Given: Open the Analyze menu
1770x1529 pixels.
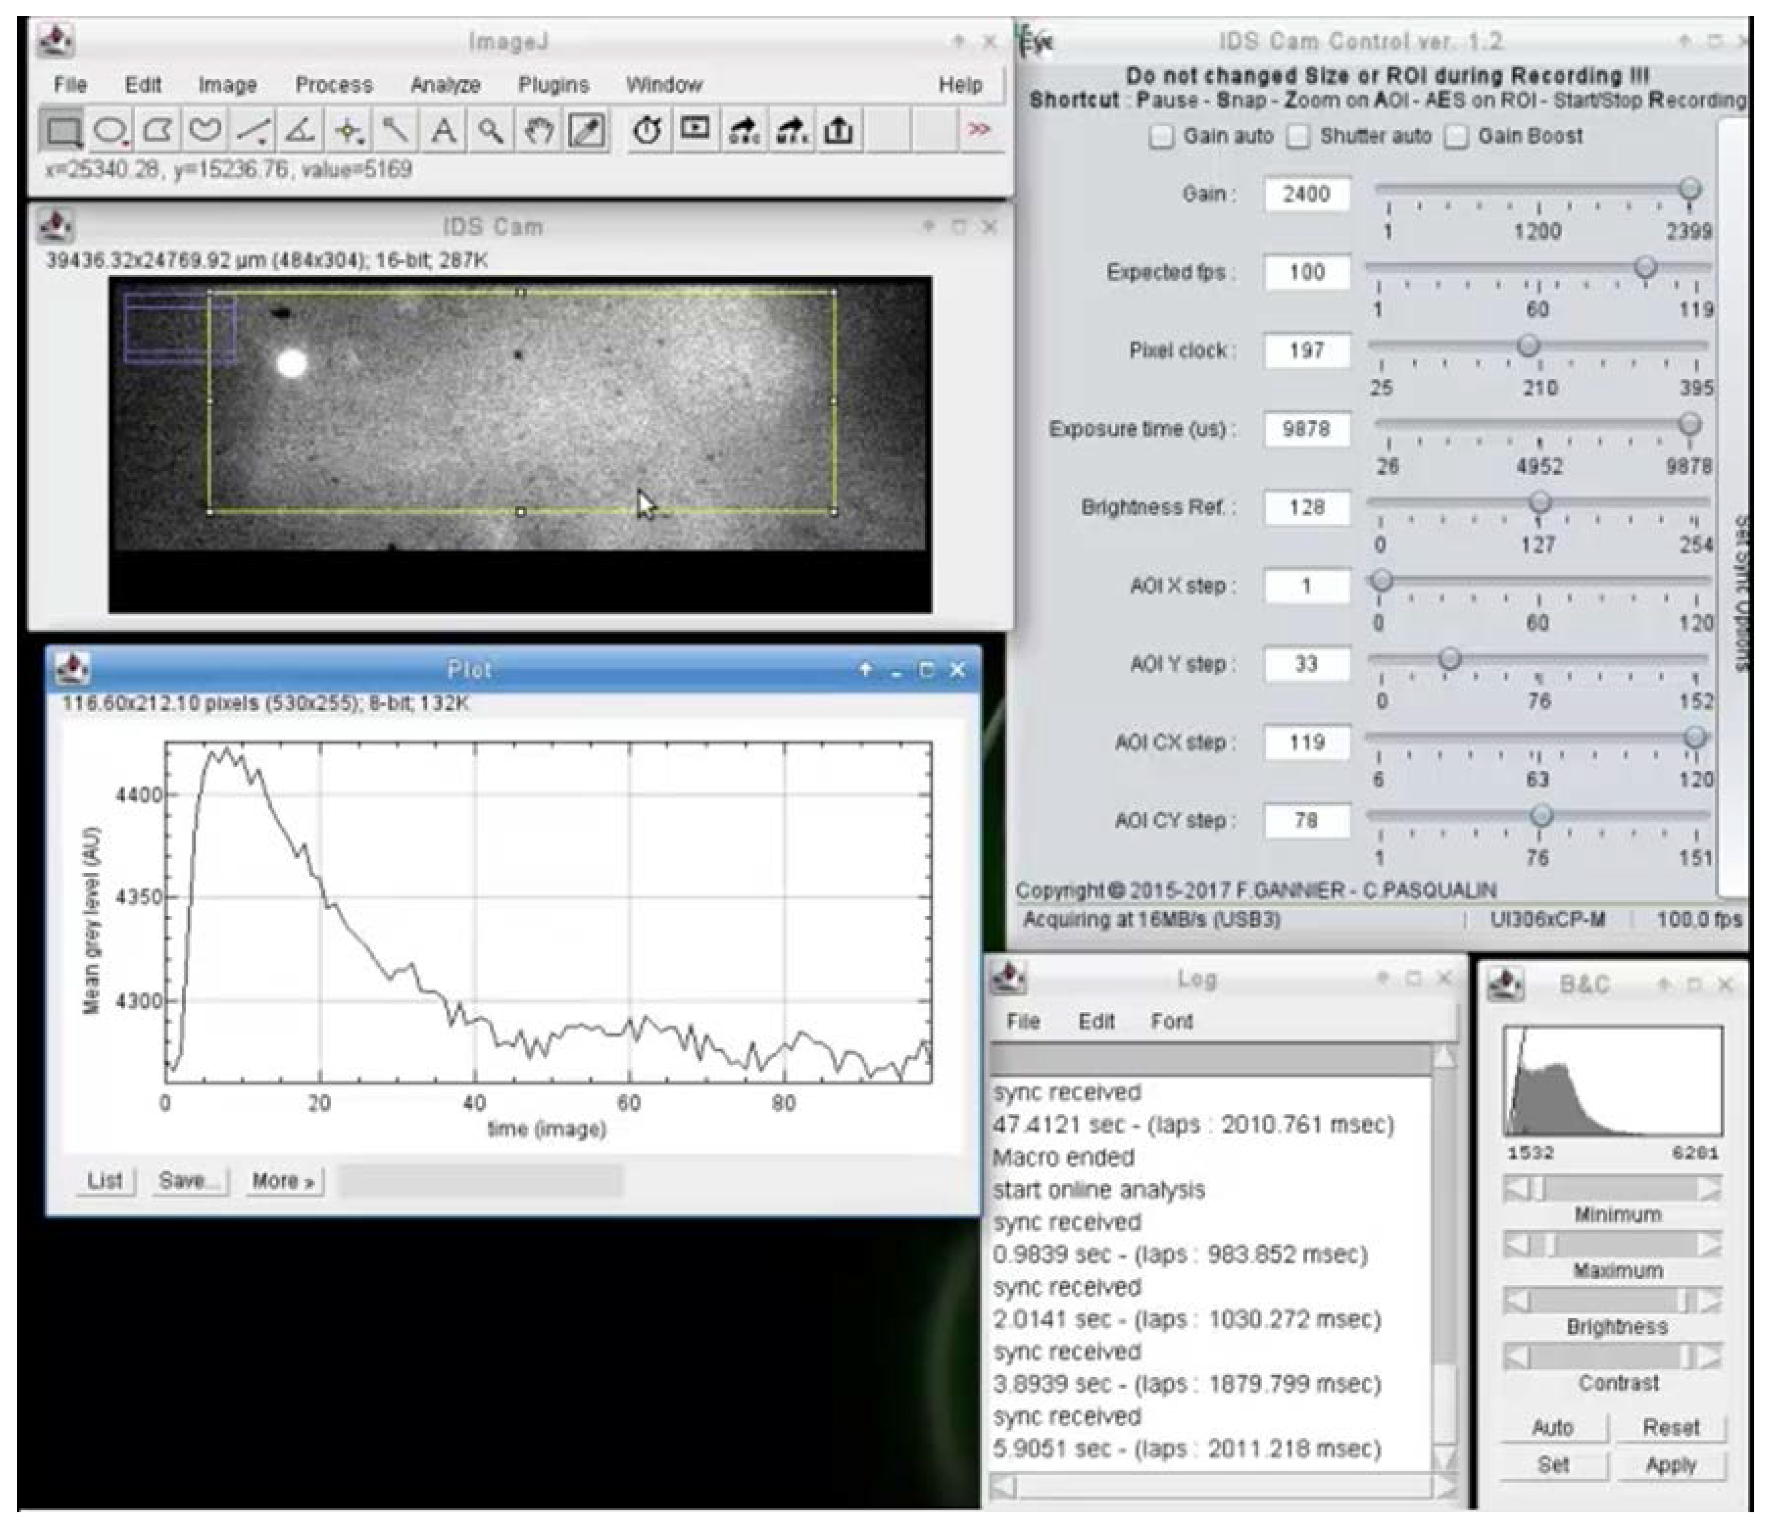Looking at the screenshot, I should pos(445,84).
